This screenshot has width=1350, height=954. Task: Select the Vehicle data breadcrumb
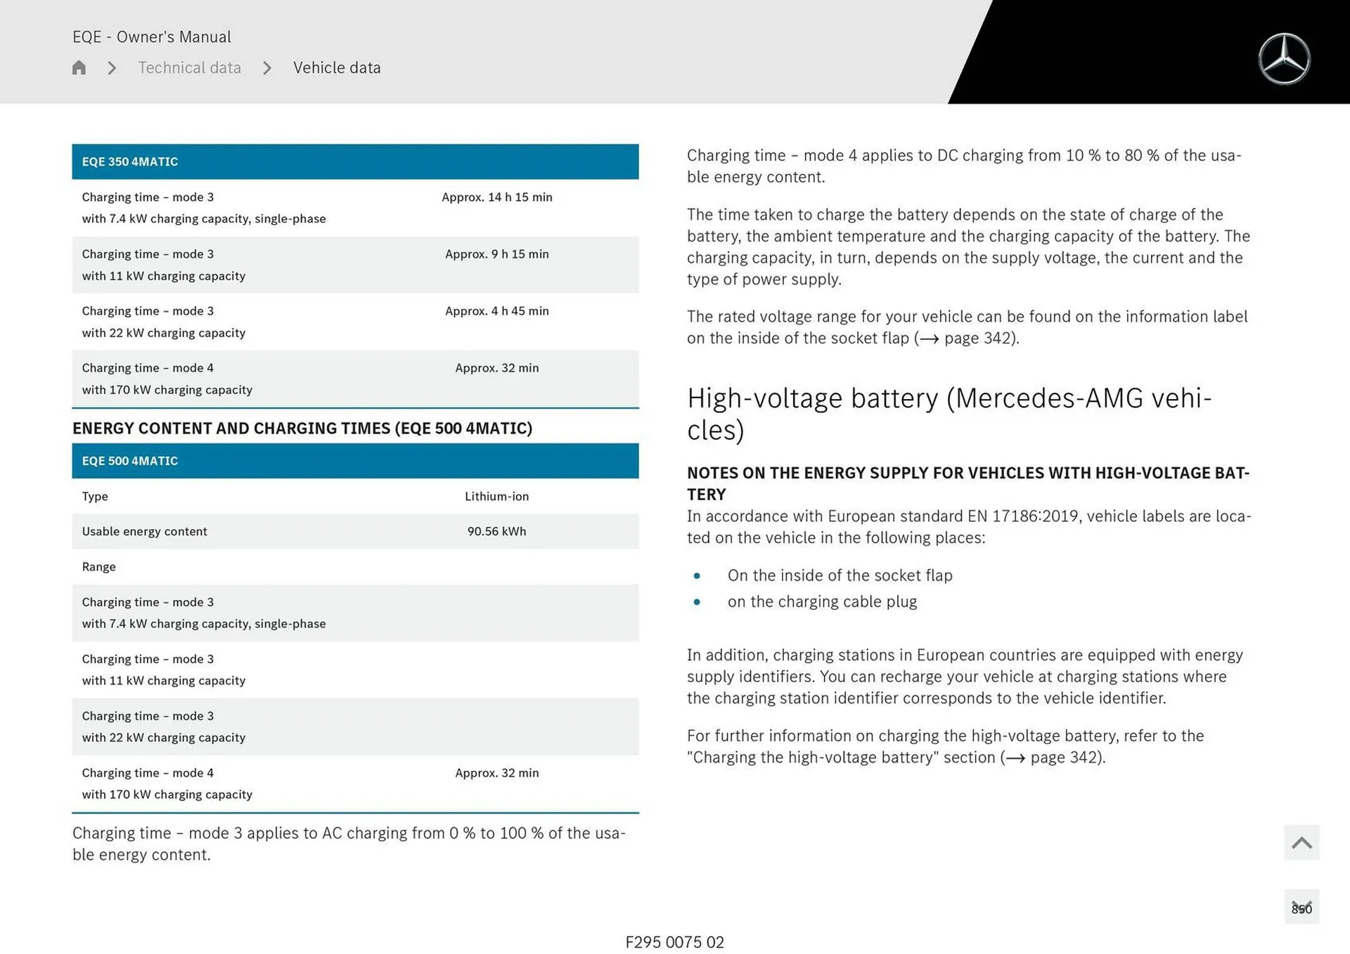tap(337, 67)
